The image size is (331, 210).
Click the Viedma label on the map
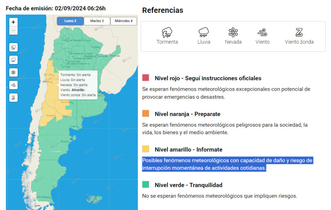click(74, 126)
